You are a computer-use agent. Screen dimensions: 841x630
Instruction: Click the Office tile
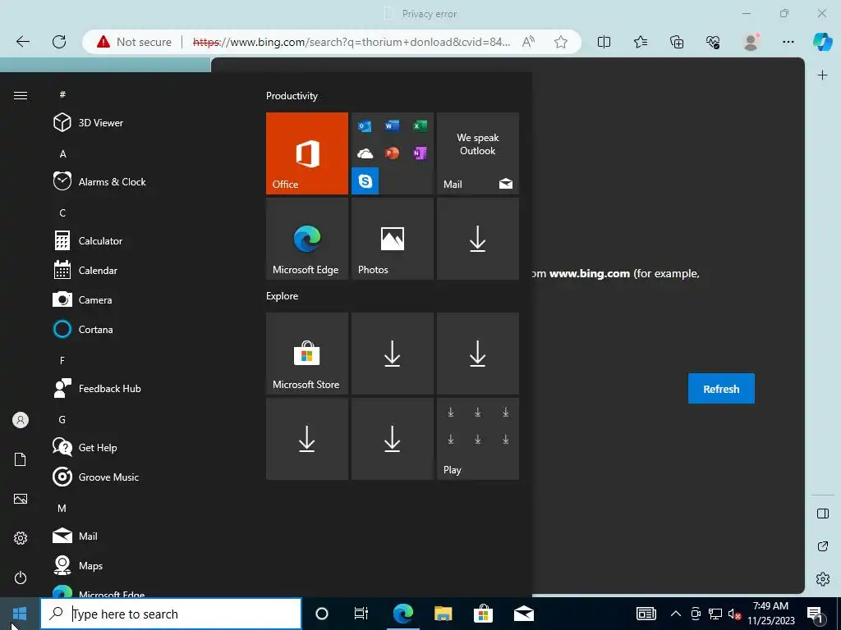pyautogui.click(x=307, y=153)
